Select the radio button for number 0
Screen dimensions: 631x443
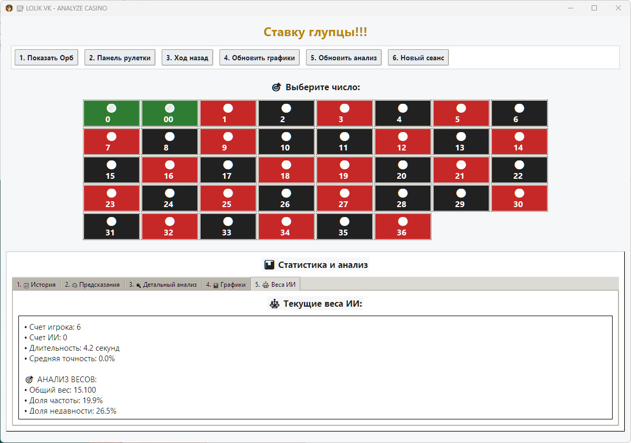coord(111,113)
